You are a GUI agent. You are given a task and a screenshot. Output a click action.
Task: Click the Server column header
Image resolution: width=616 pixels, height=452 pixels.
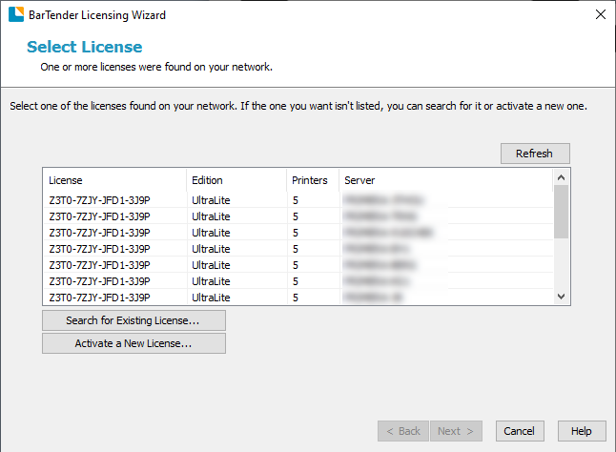pos(443,180)
